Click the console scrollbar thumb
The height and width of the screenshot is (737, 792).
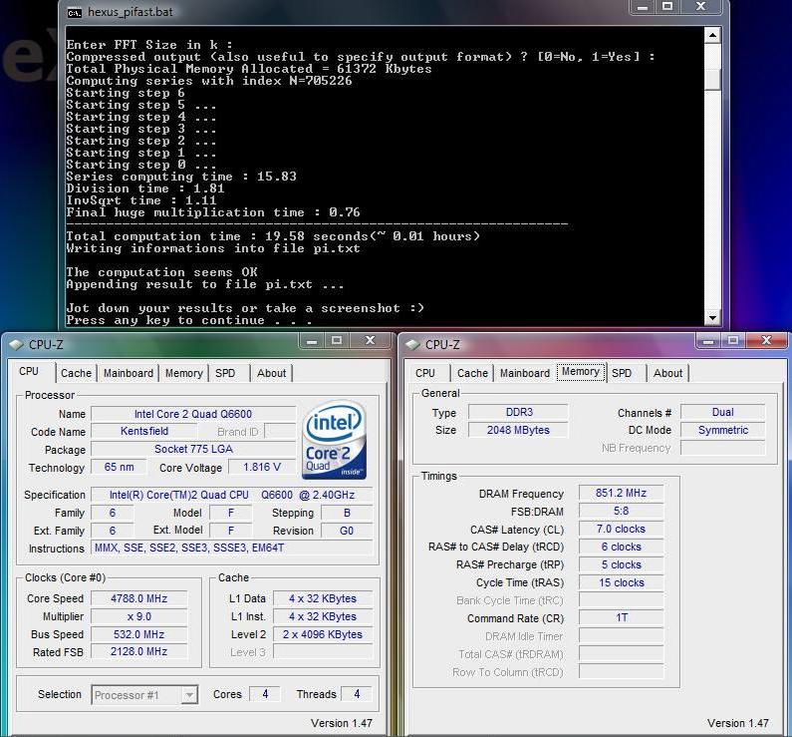click(712, 79)
